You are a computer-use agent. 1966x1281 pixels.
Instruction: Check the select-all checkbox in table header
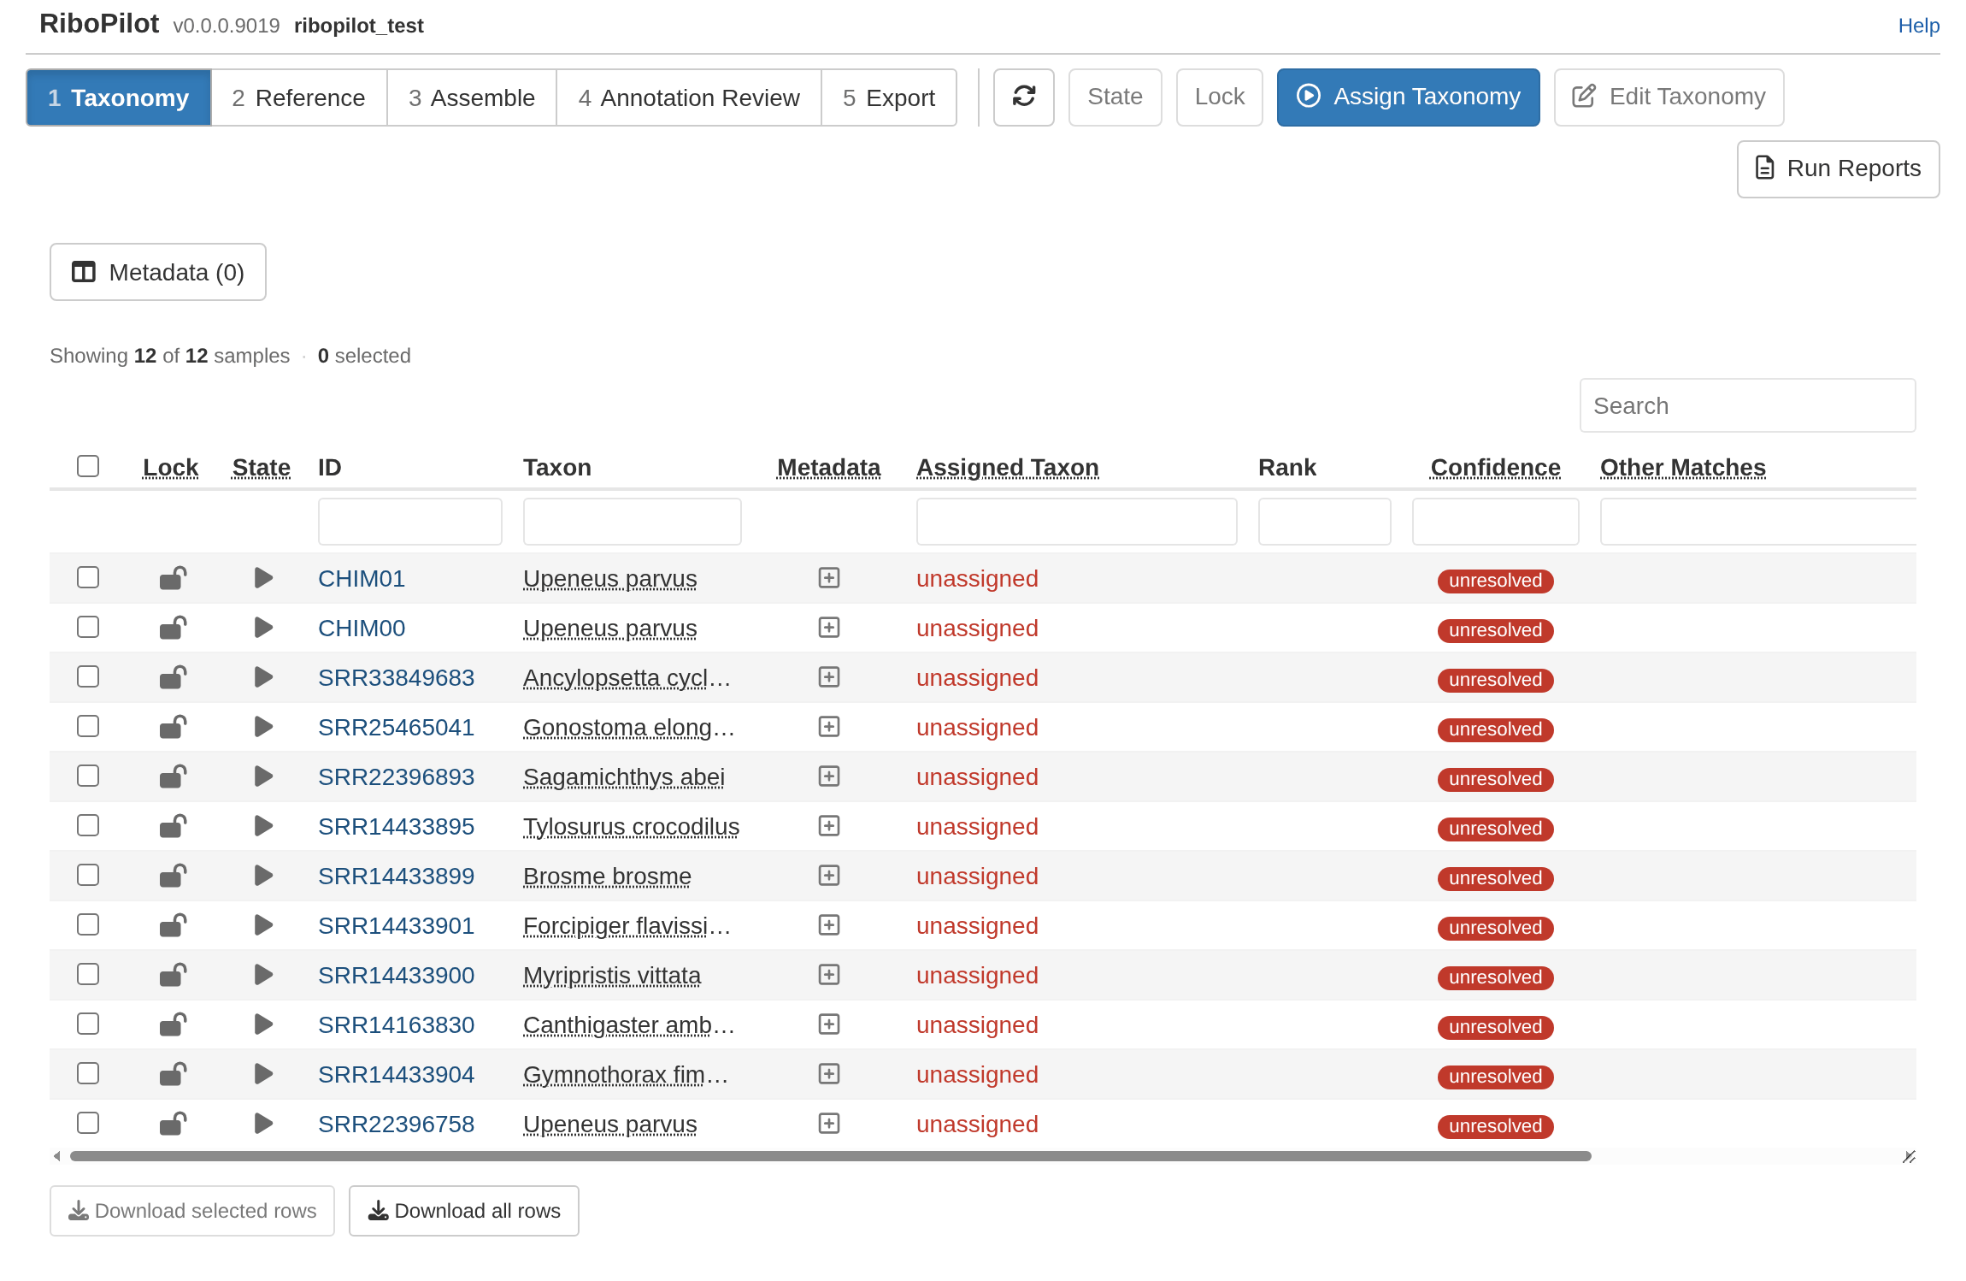88,466
